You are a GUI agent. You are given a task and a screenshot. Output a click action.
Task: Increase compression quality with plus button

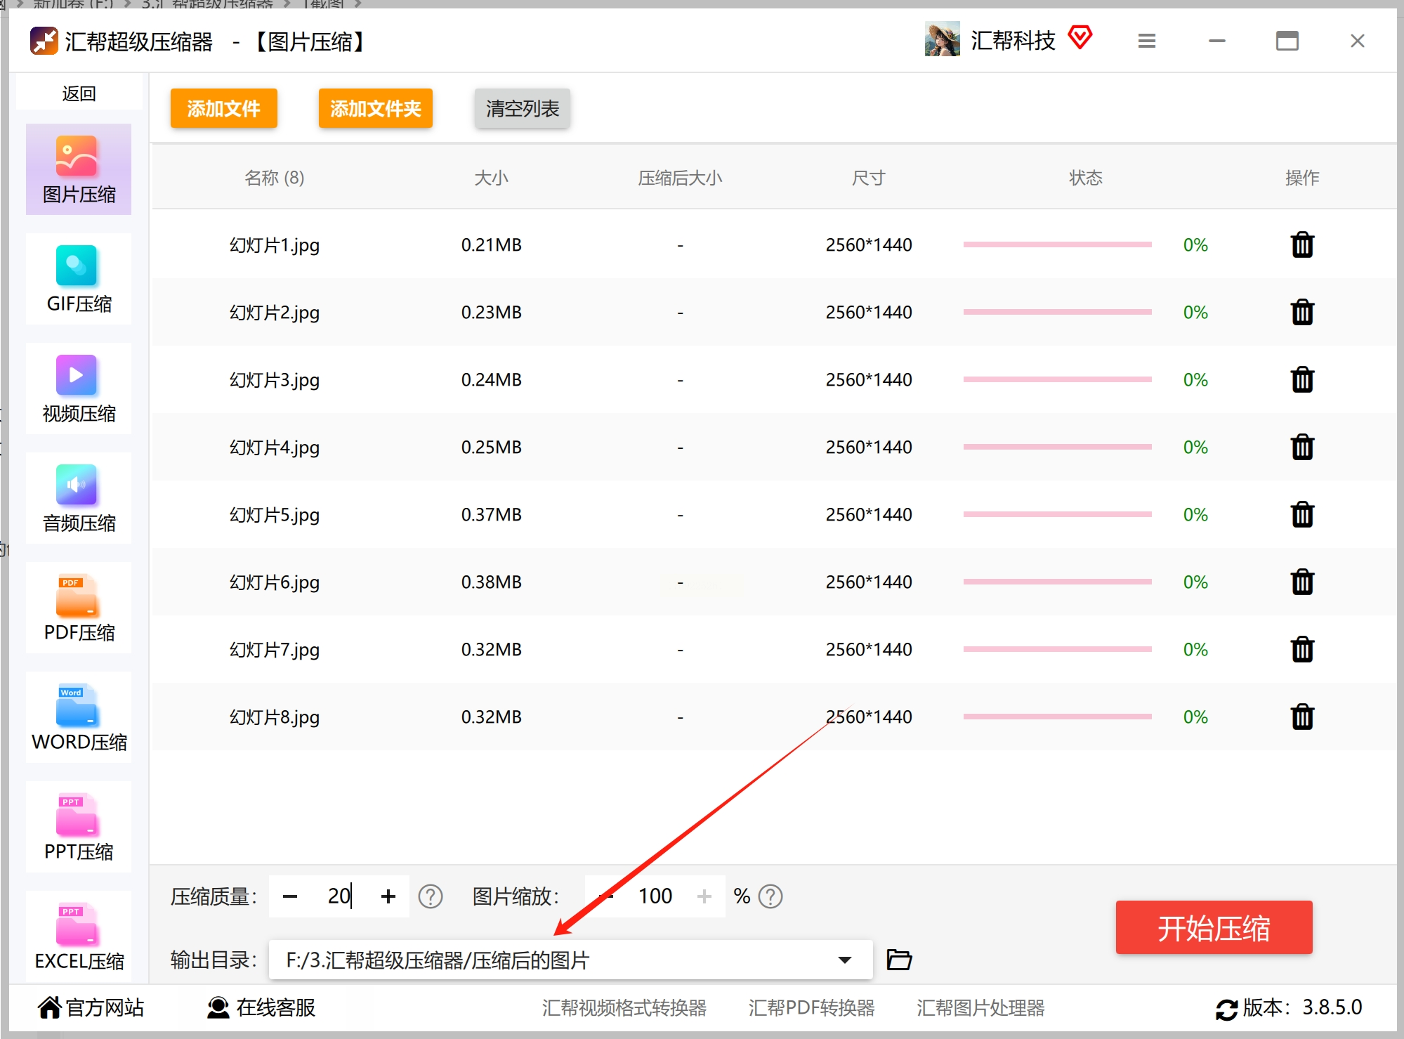pyautogui.click(x=388, y=896)
